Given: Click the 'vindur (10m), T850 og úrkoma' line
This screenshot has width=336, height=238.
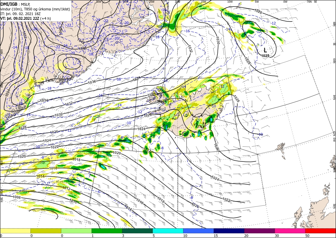Looking at the screenshot, I should point(35,9).
